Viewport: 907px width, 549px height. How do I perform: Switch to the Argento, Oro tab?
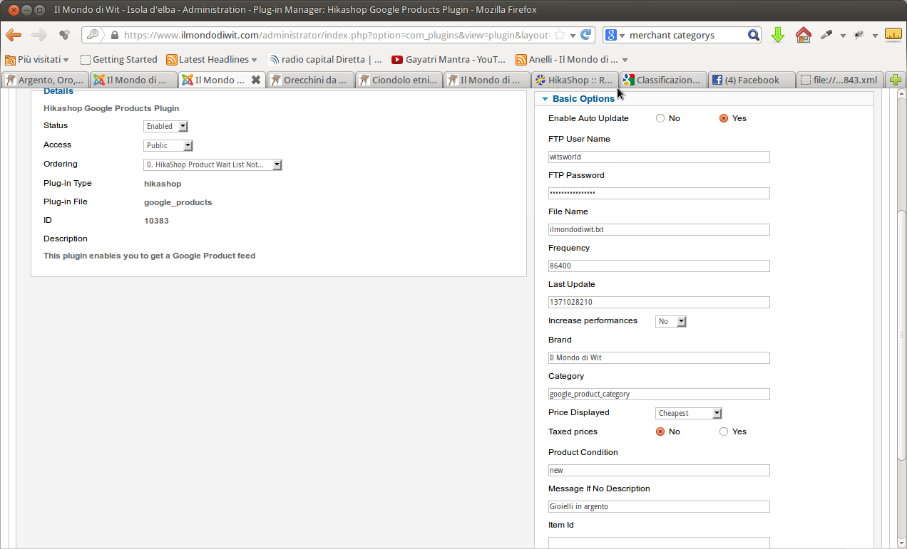pos(45,80)
